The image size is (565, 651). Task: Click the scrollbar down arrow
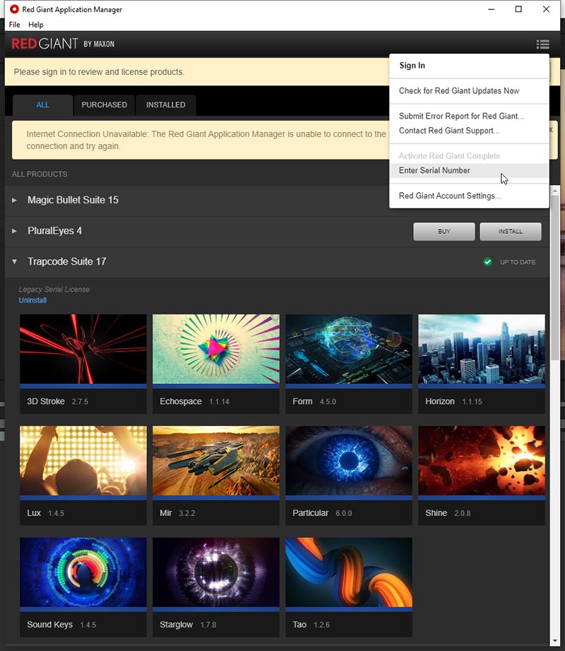(554, 641)
